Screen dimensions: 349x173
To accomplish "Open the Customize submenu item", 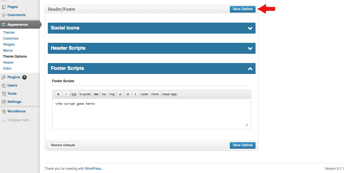I will pos(11,38).
